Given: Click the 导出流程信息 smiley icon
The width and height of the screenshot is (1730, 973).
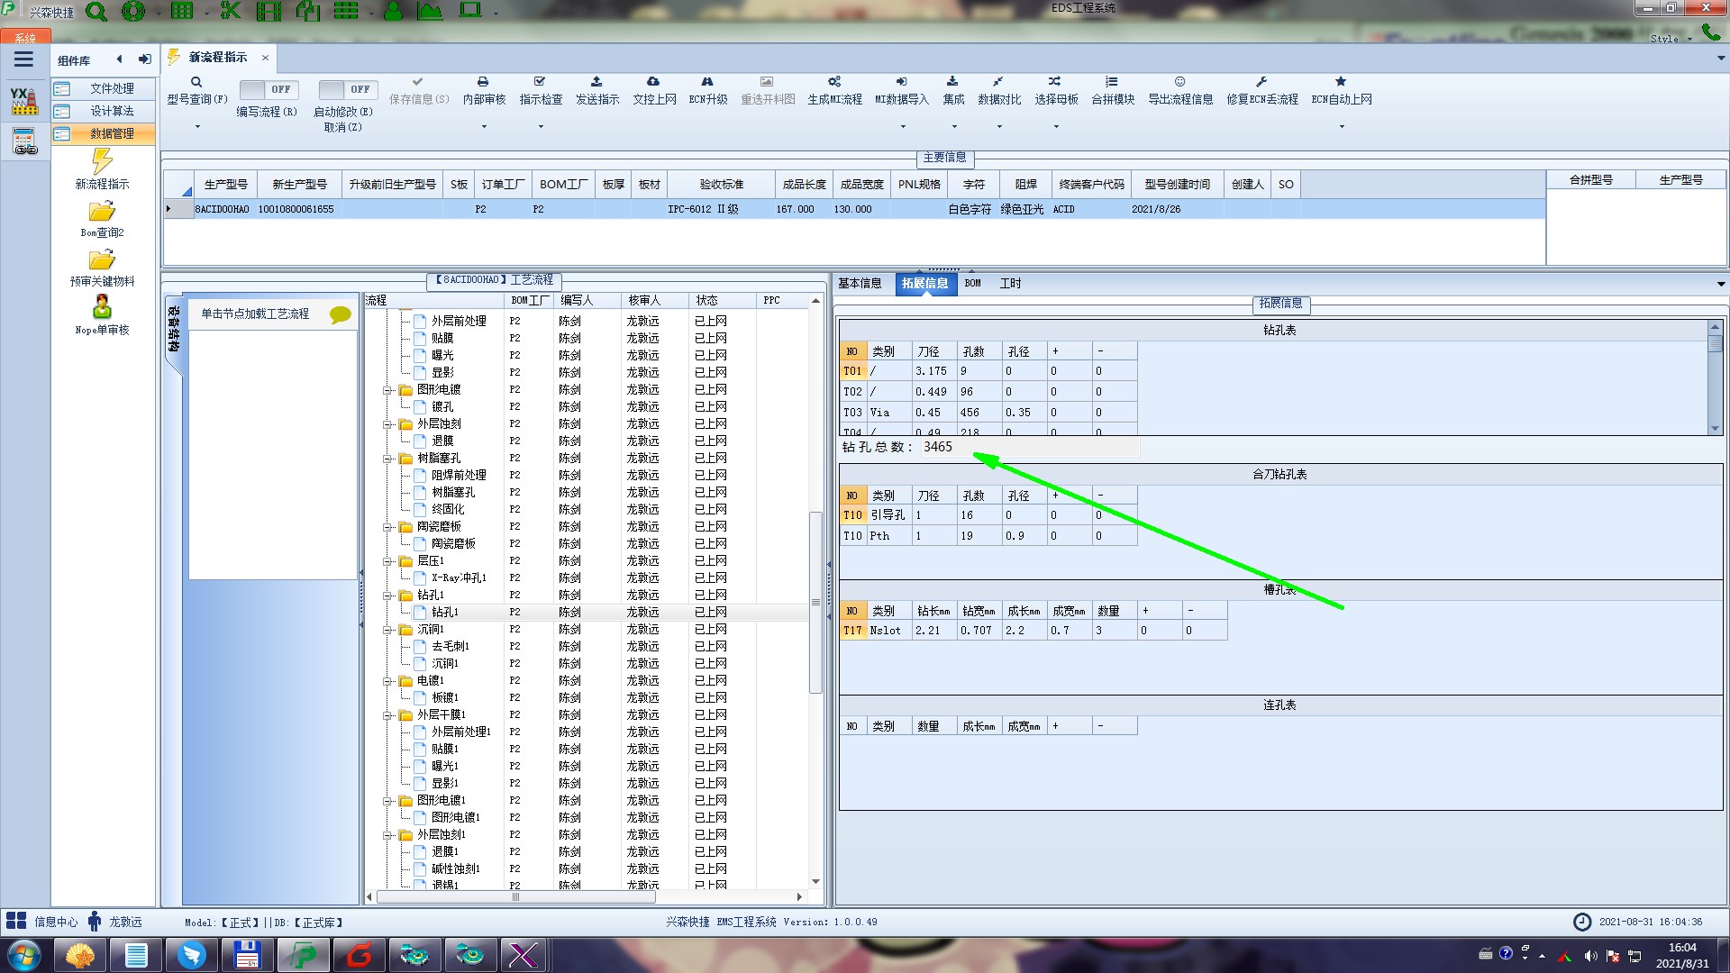Looking at the screenshot, I should click(1179, 82).
